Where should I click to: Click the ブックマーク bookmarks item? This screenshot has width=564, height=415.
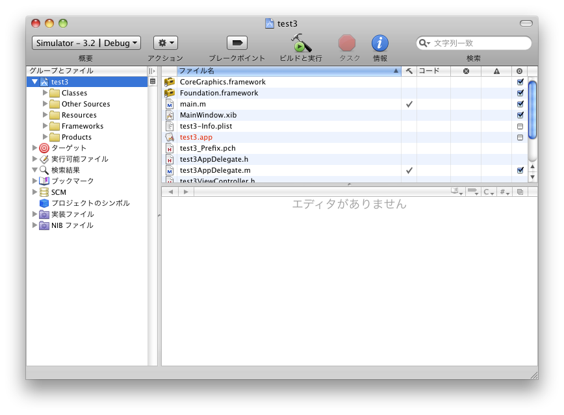pos(72,181)
